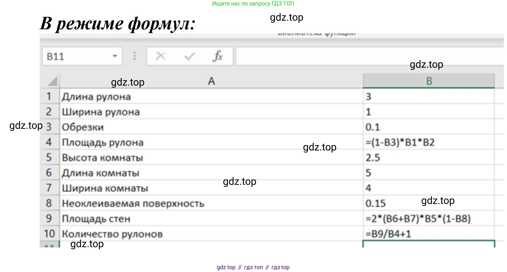Click the Enter checkmark icon in formula bar
The image size is (507, 272).
click(189, 57)
